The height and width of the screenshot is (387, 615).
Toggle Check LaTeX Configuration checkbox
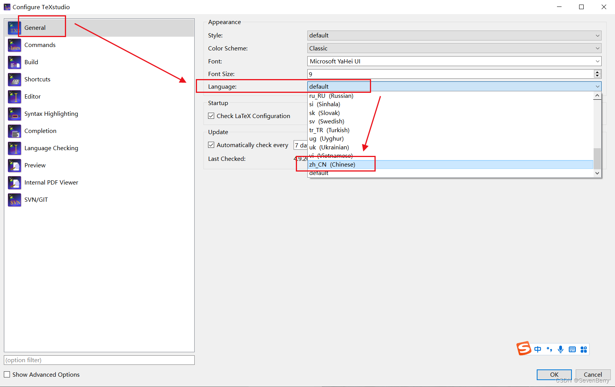(x=211, y=116)
